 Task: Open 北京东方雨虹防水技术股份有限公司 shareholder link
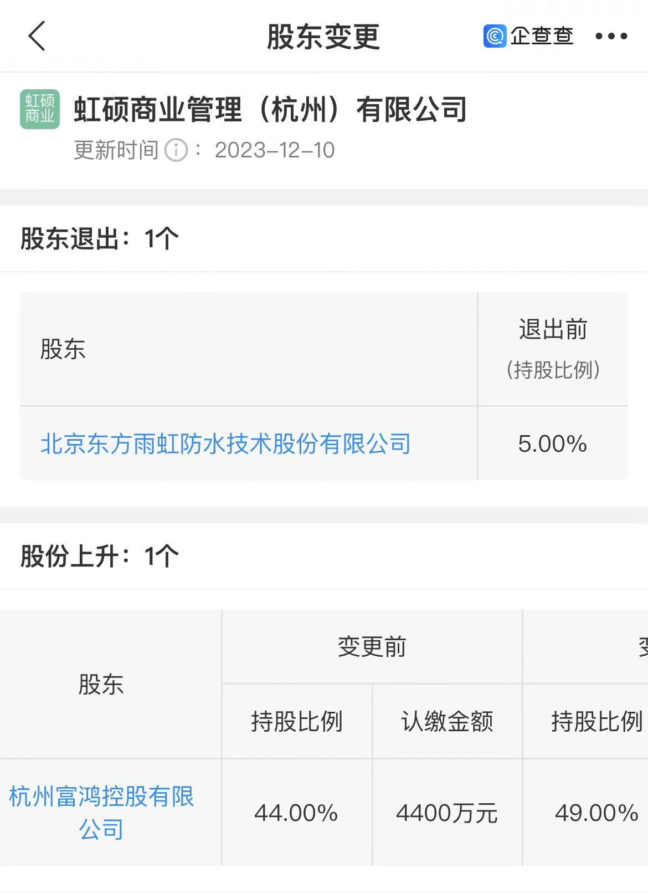coord(226,443)
